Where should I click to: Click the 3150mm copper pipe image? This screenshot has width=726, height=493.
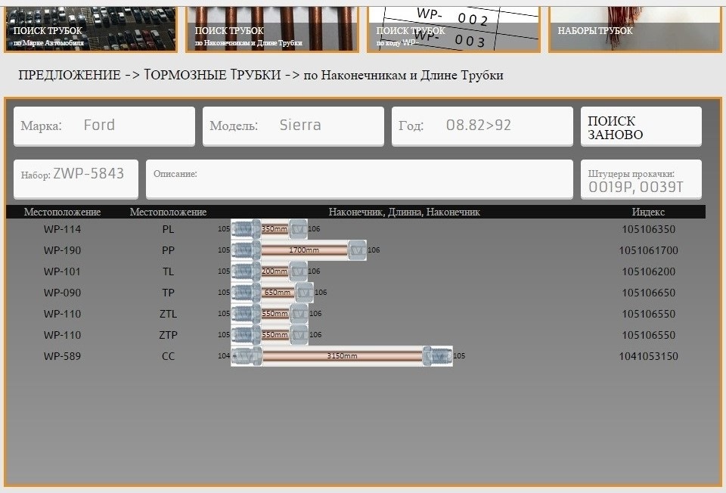(x=342, y=356)
